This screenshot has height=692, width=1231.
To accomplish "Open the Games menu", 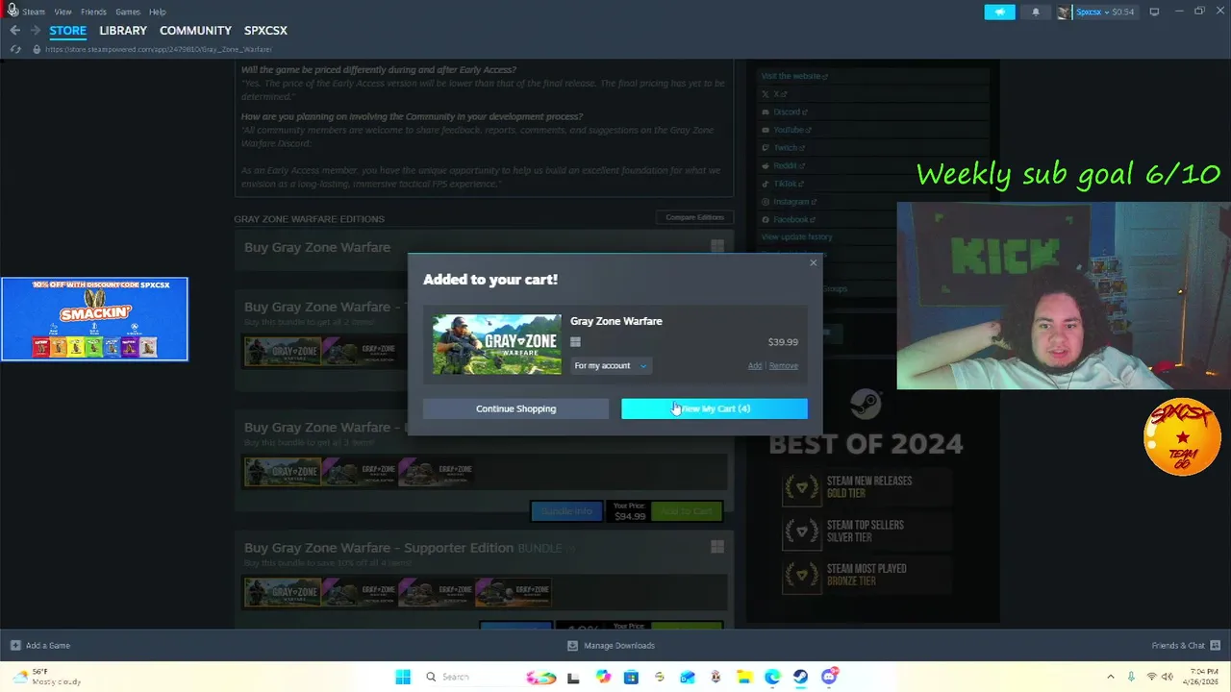I will (128, 12).
